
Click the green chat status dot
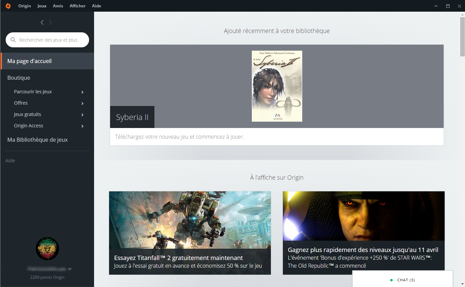[391, 280]
